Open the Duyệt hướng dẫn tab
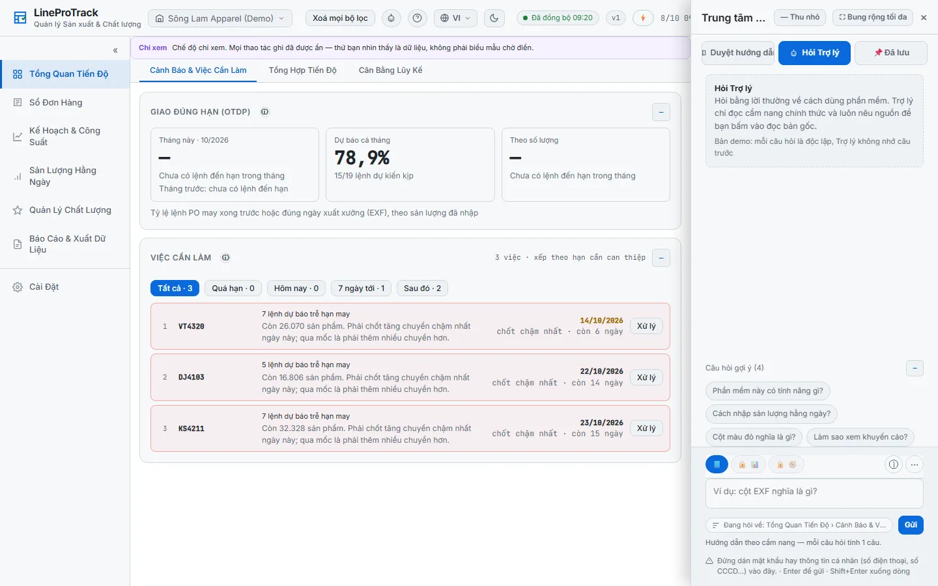Screen dimensions: 938x586 coord(738,53)
